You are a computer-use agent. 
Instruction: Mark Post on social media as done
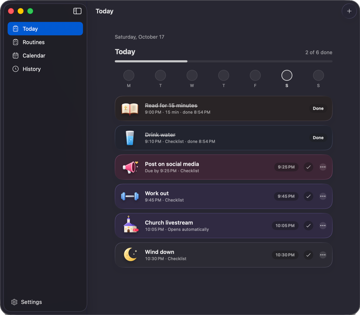(x=308, y=167)
